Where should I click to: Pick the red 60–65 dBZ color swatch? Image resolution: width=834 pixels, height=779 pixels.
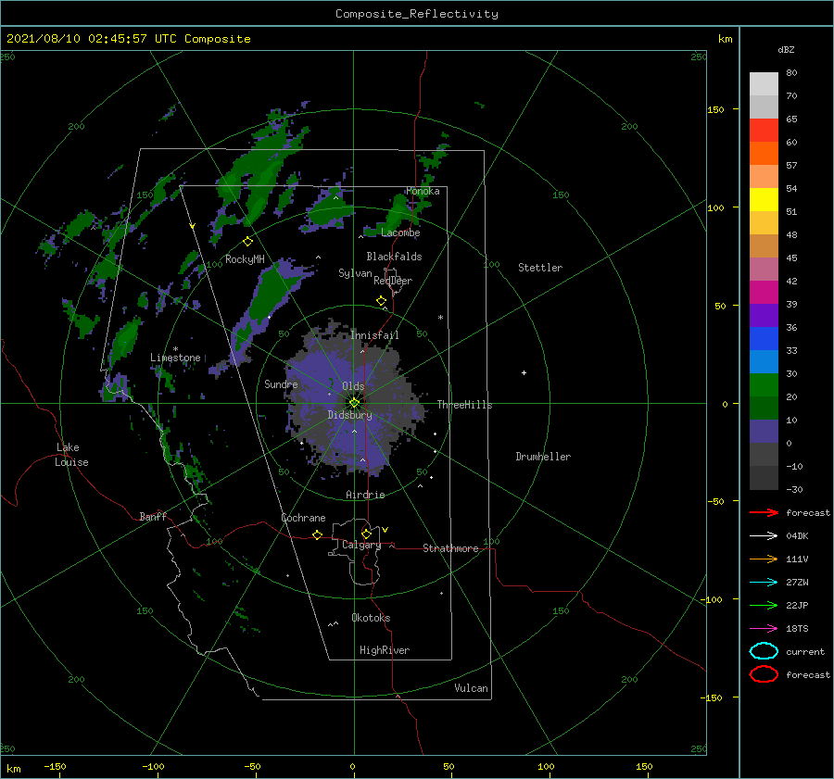pos(764,131)
